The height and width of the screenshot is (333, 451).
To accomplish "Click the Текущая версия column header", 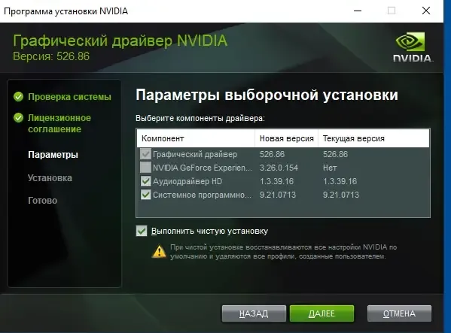I will point(374,138).
